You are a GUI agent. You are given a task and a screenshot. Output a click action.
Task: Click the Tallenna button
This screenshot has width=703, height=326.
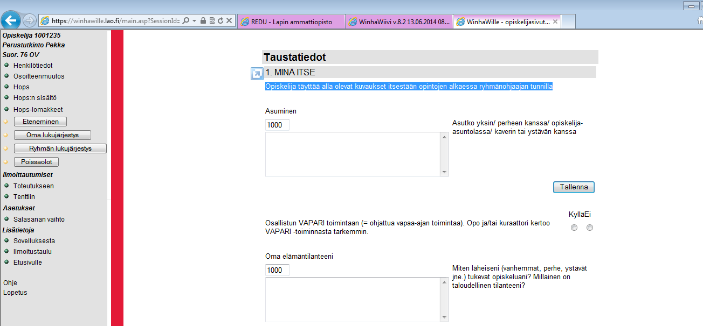pos(574,187)
